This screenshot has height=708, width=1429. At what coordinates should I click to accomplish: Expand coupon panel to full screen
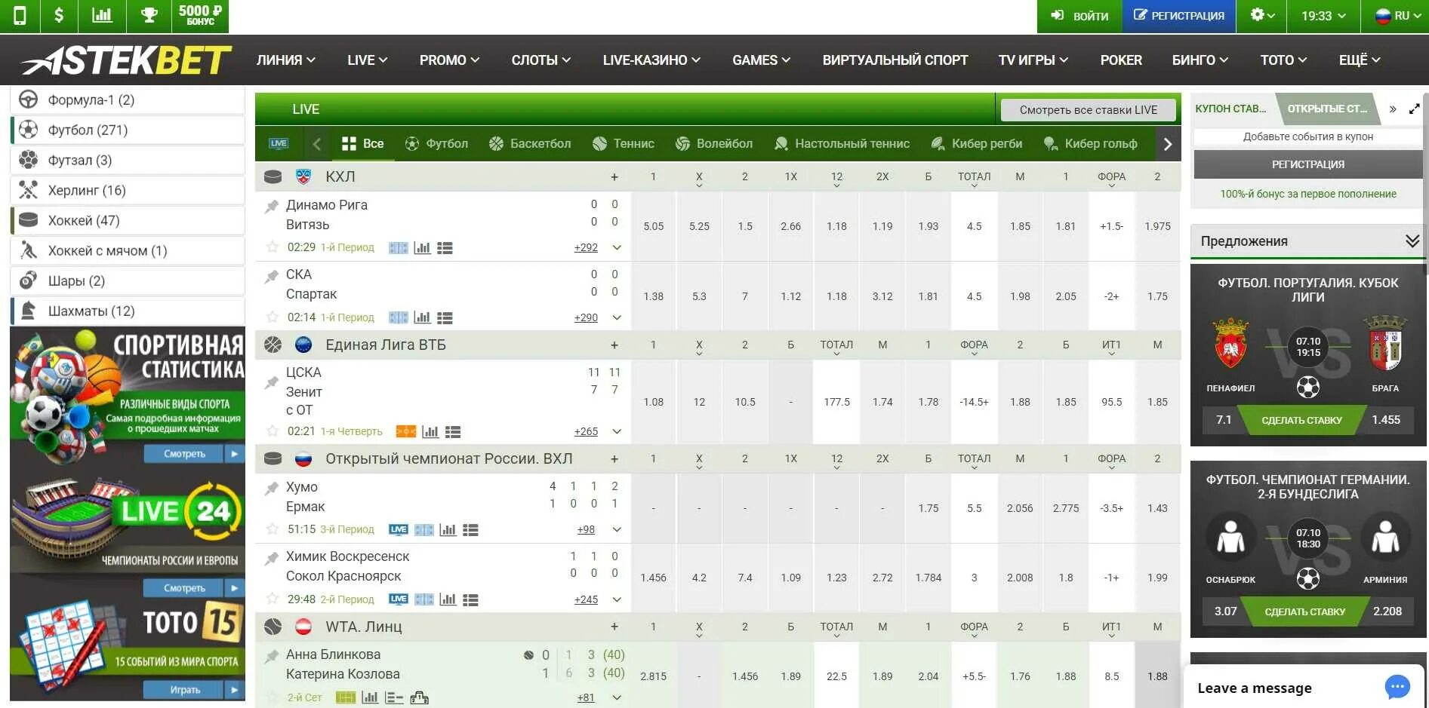[x=1414, y=109]
